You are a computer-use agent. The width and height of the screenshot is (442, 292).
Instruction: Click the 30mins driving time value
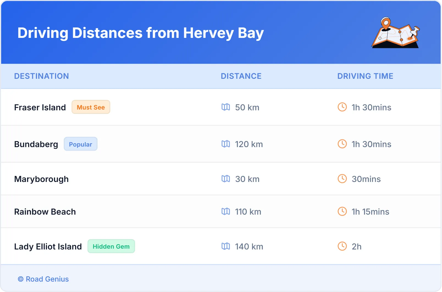[366, 179]
